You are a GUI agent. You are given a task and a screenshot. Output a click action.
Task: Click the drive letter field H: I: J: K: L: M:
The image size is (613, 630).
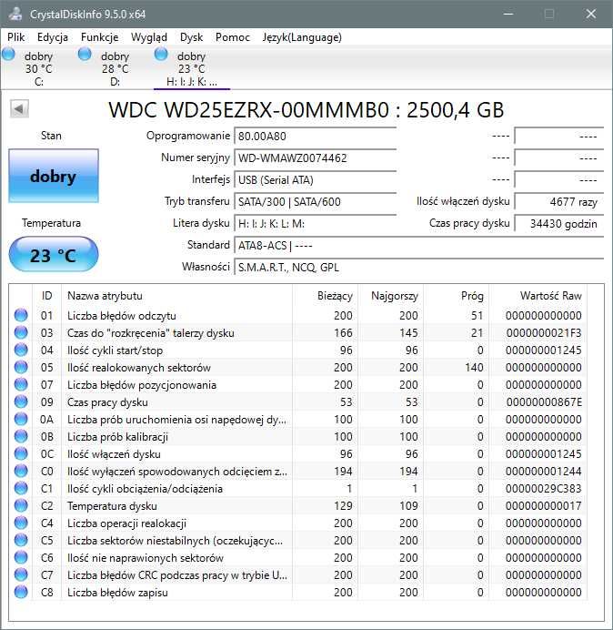click(315, 223)
